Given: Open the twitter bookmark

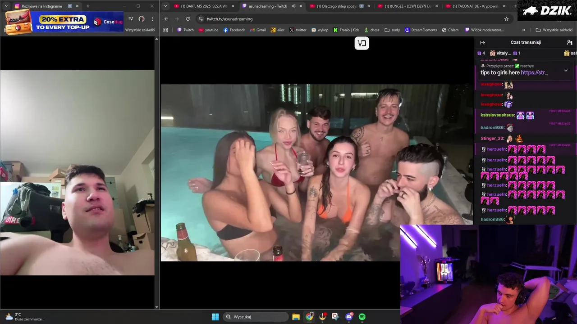Looking at the screenshot, I should pyautogui.click(x=298, y=30).
